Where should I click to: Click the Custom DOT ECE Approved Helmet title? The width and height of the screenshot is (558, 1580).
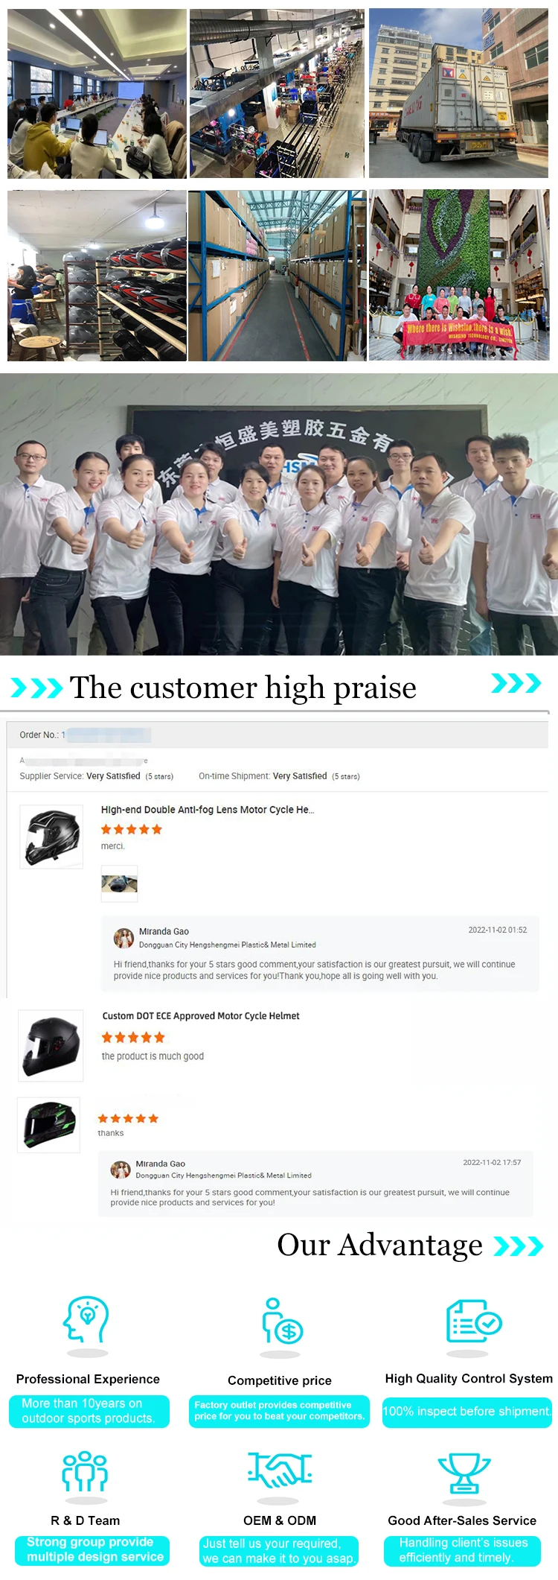201,1016
